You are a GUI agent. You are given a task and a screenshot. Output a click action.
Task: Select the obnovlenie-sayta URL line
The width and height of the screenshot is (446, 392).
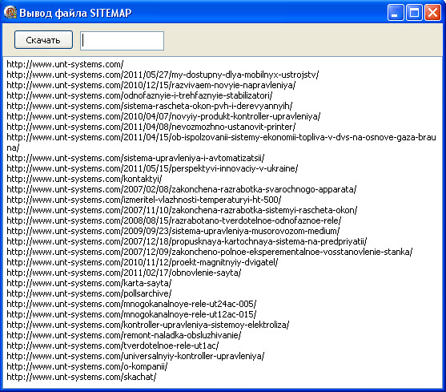[x=124, y=273]
